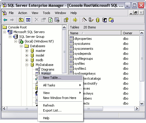Click the Up one level folder icon
Screen dimensions: 146x123
tap(21, 20)
